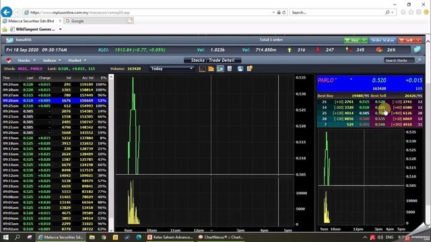This screenshot has width=431, height=242.
Task: Click the page scrollbar up arrow
Action: (x=428, y=41)
